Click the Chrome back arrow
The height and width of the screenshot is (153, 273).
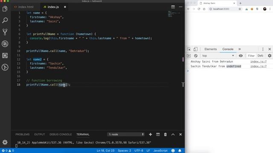click(x=189, y=9)
